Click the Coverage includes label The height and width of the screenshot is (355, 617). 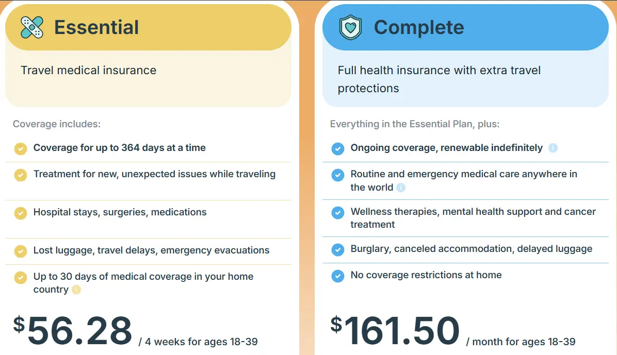point(57,124)
